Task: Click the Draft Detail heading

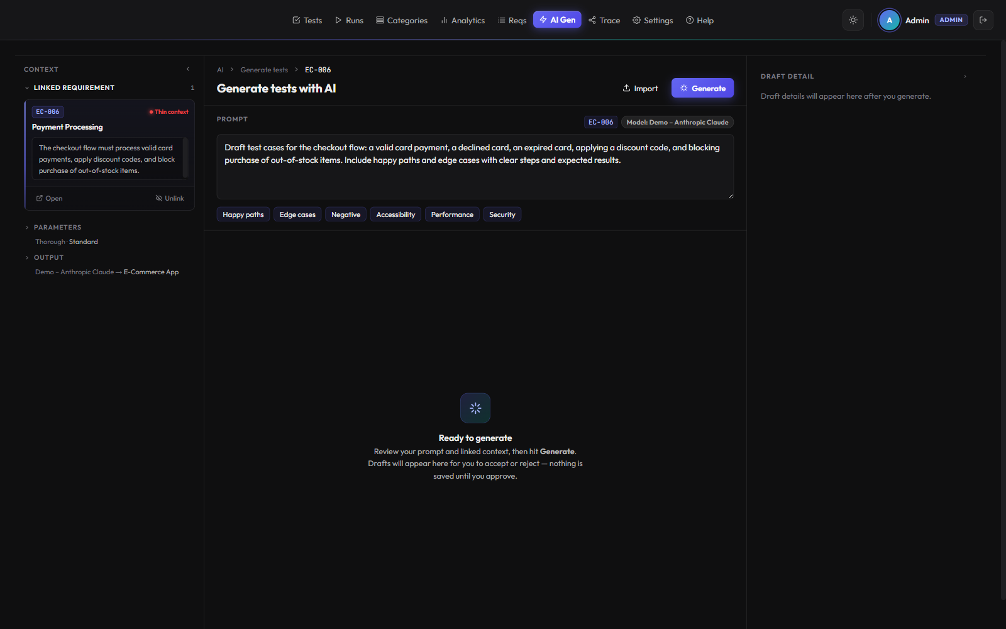Action: click(787, 76)
